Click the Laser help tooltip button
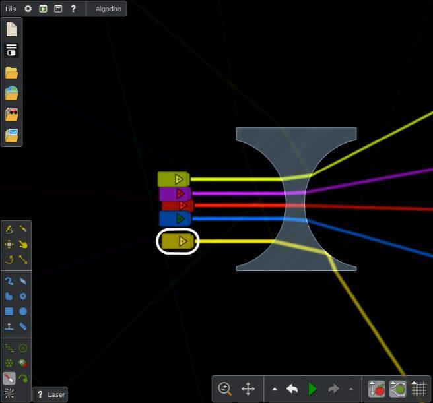This screenshot has width=433, height=403. [51, 394]
